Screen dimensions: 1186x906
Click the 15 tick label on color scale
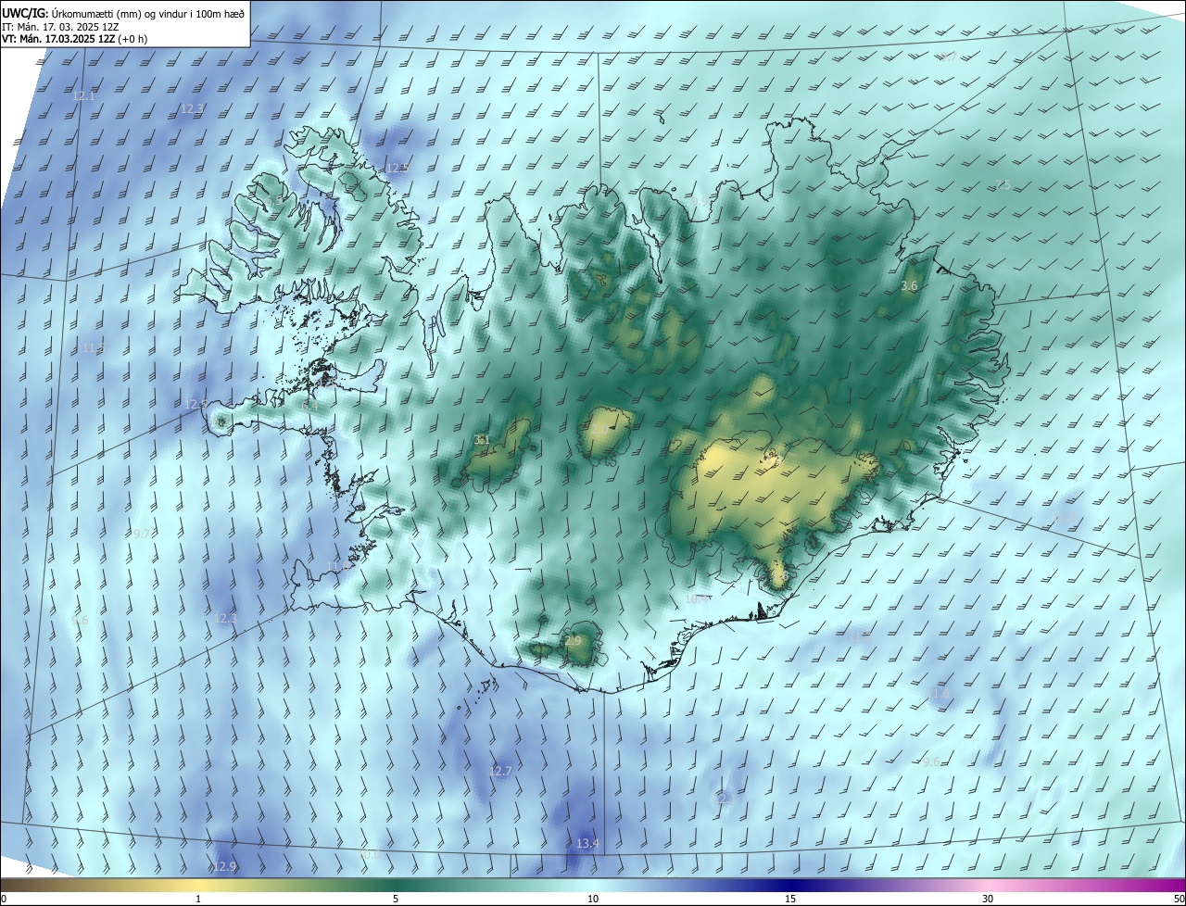tap(790, 899)
